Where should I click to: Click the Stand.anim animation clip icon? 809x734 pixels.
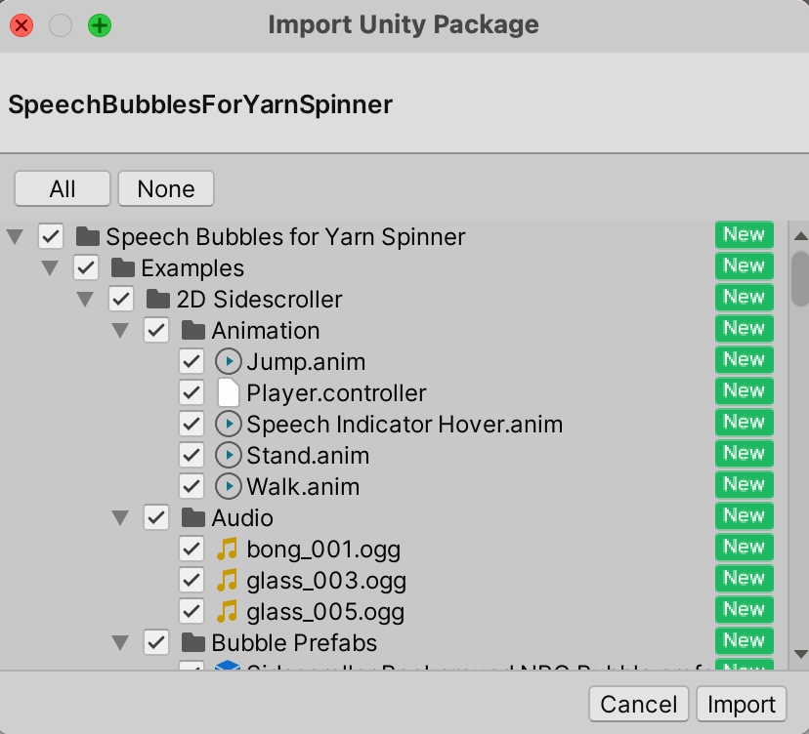[228, 456]
